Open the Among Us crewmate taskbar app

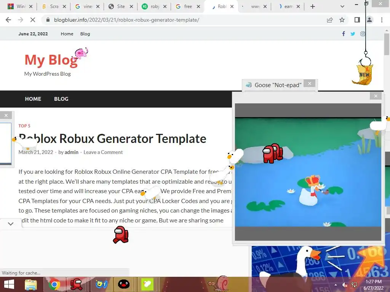coord(76,284)
